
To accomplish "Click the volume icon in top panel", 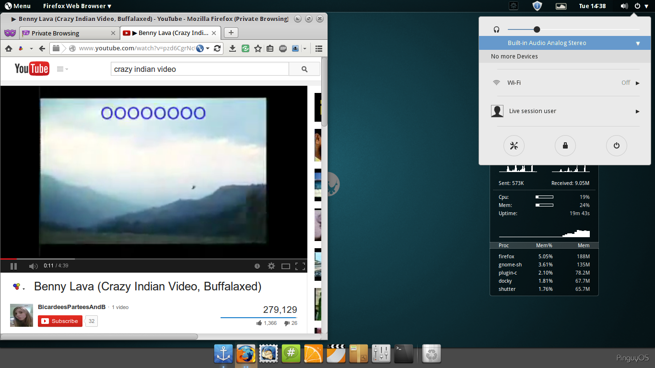I will (624, 6).
